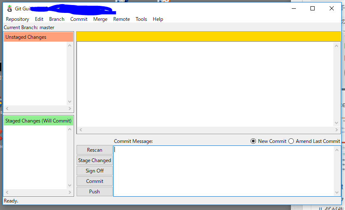Open the Help menu
345x210 pixels.
pyautogui.click(x=158, y=19)
